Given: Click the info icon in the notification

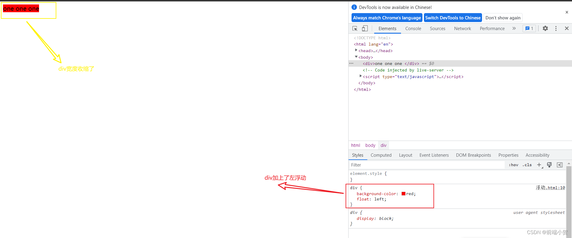Looking at the screenshot, I should pos(354,7).
